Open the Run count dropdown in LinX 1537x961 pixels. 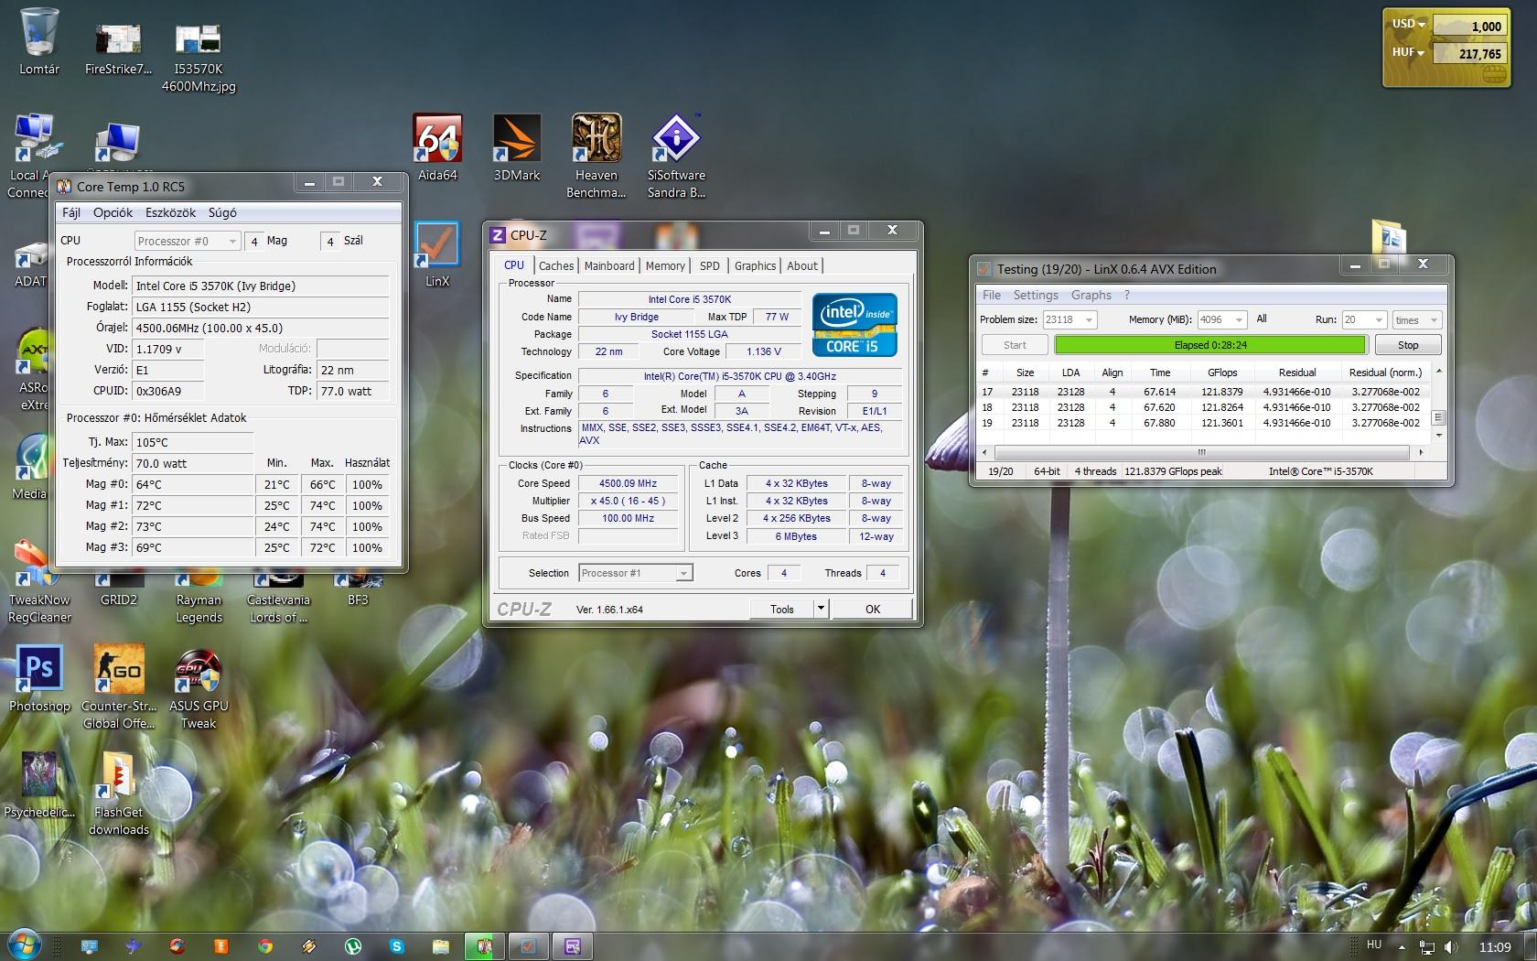pos(1364,319)
